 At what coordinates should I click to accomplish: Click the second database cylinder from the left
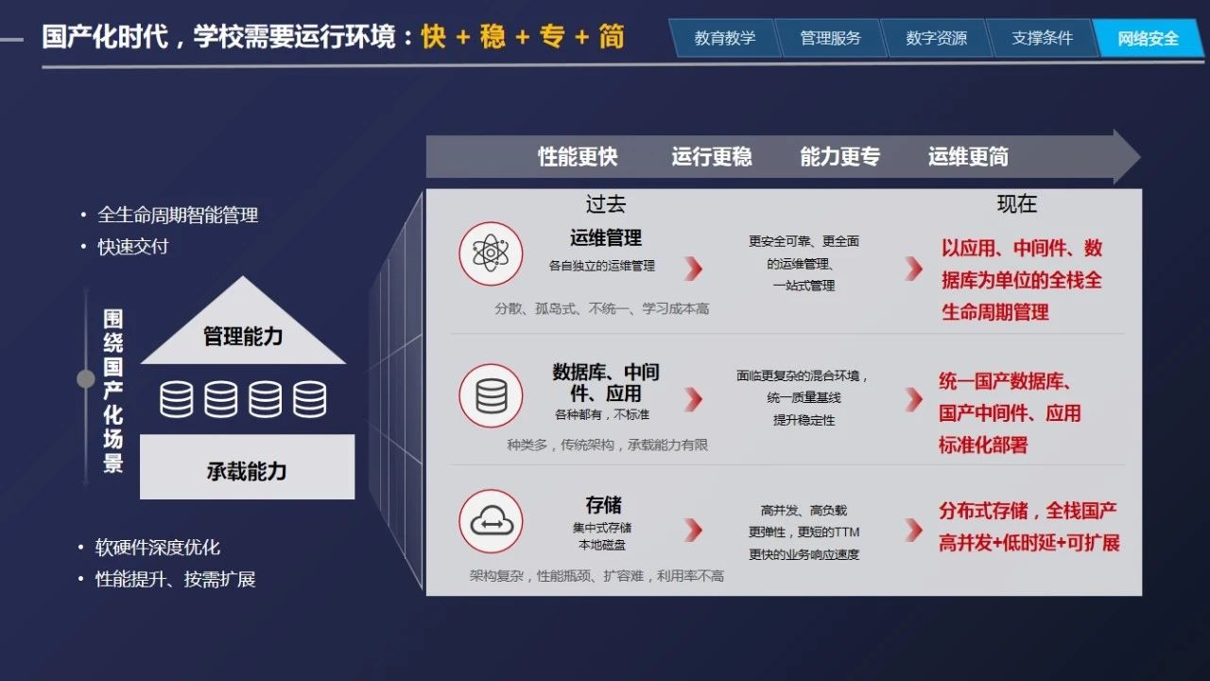coord(221,399)
